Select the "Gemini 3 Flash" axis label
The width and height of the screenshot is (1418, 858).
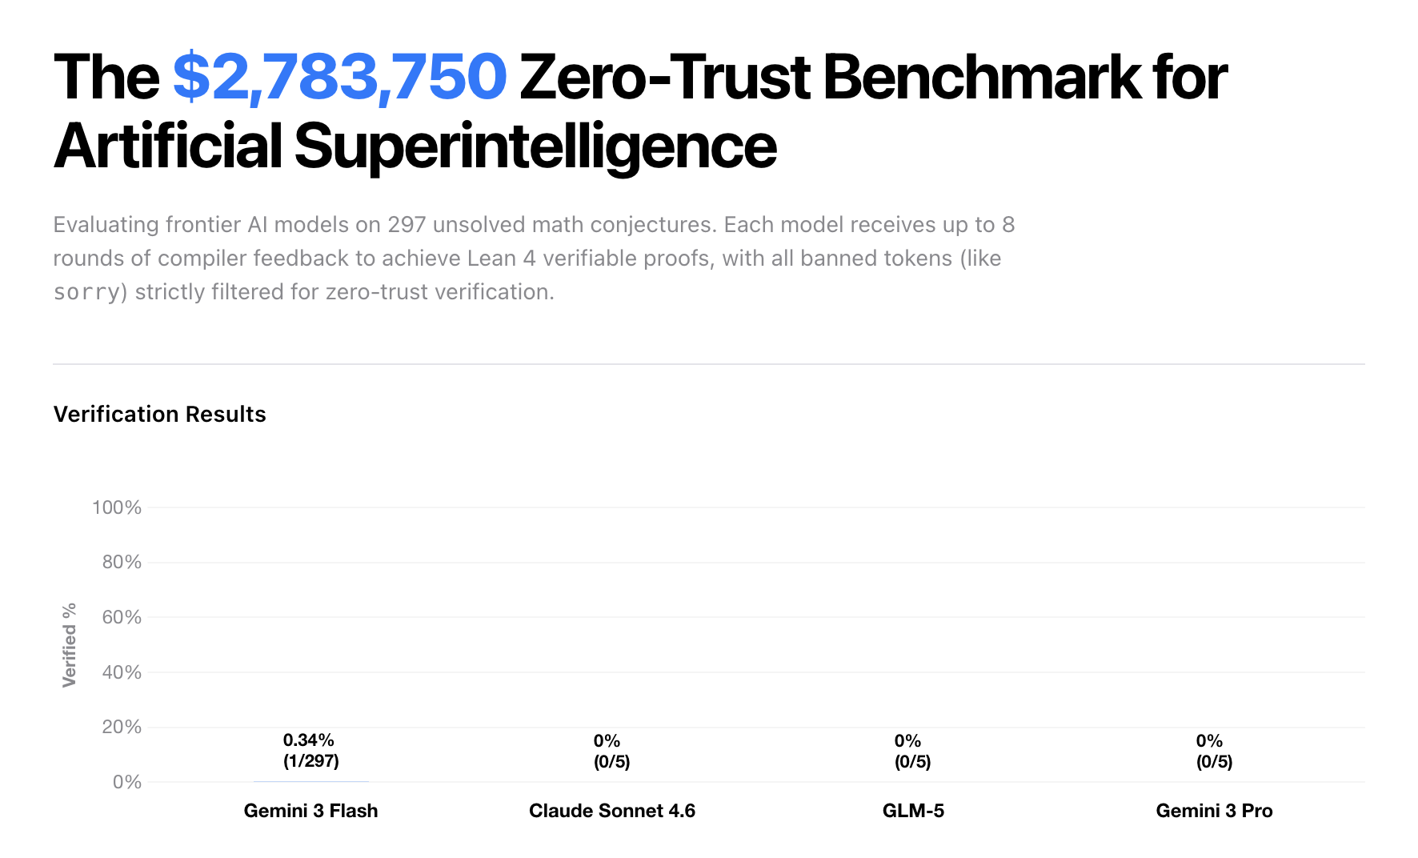pos(310,811)
